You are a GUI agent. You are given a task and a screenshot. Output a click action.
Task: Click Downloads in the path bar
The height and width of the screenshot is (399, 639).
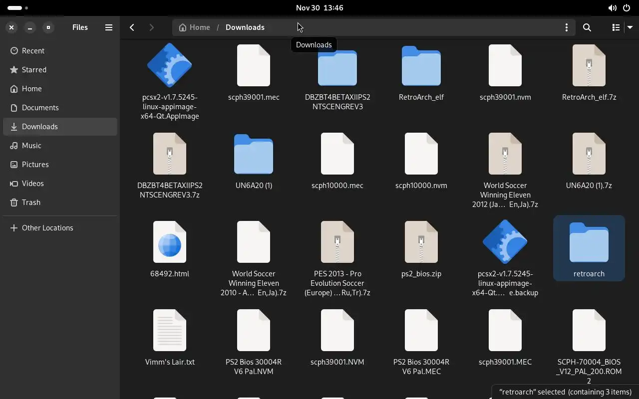point(245,27)
